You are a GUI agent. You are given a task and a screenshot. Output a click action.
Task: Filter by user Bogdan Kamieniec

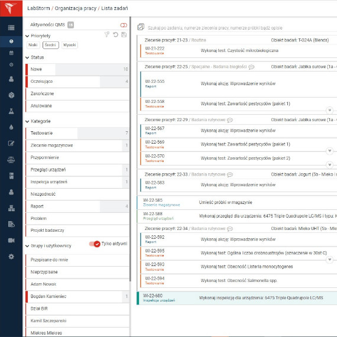tap(77, 296)
